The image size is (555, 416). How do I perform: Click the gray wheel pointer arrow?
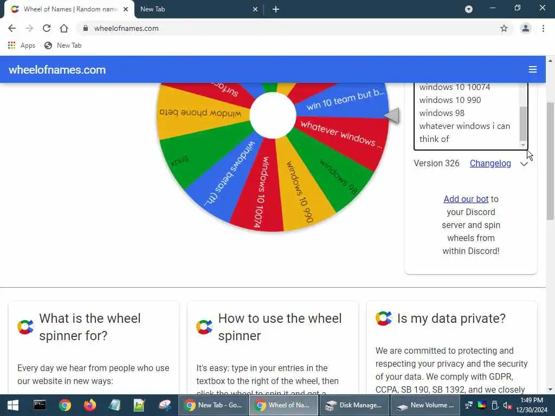[x=392, y=115]
